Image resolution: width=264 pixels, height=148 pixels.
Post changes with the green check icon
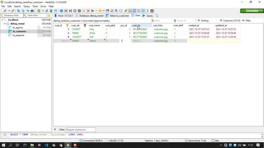click(84, 11)
